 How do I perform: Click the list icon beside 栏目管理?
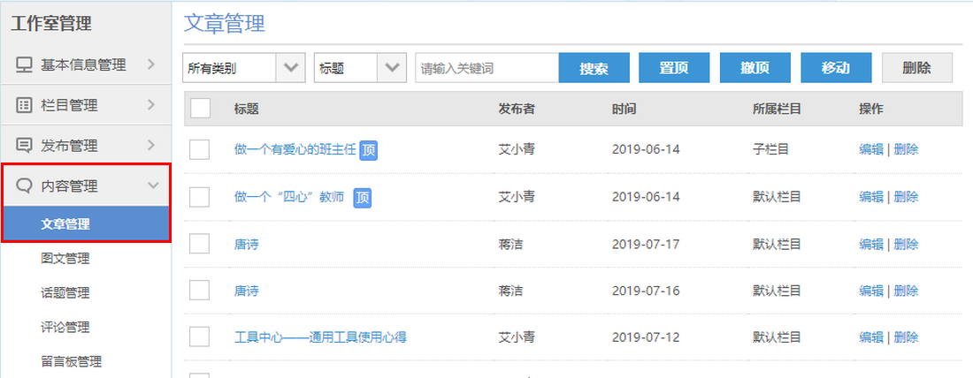24,106
